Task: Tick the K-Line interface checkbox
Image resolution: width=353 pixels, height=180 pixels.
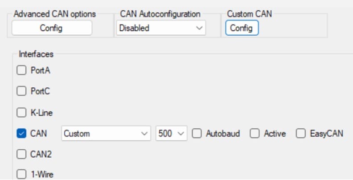Action: (x=21, y=112)
